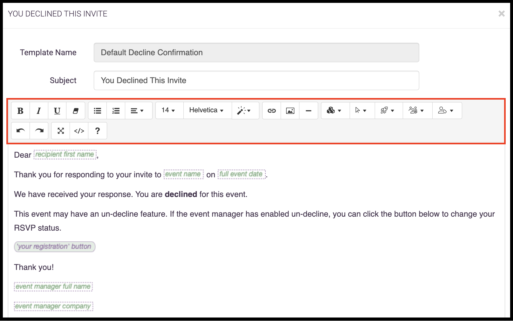Image resolution: width=513 pixels, height=321 pixels.
Task: Click the 'RSVP status.' text
Action: pyautogui.click(x=38, y=228)
